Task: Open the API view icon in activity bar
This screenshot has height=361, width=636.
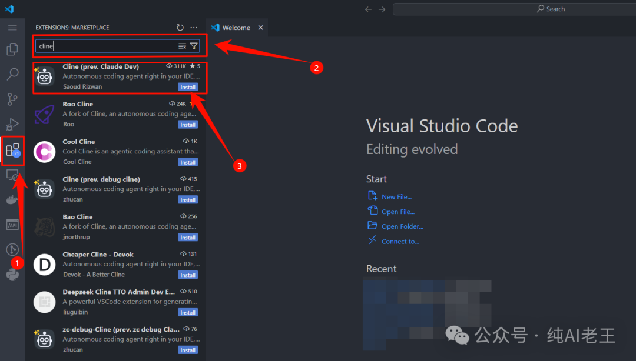Action: [12, 225]
